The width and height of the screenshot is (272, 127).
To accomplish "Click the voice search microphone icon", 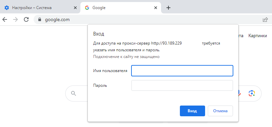I will tap(239, 93).
